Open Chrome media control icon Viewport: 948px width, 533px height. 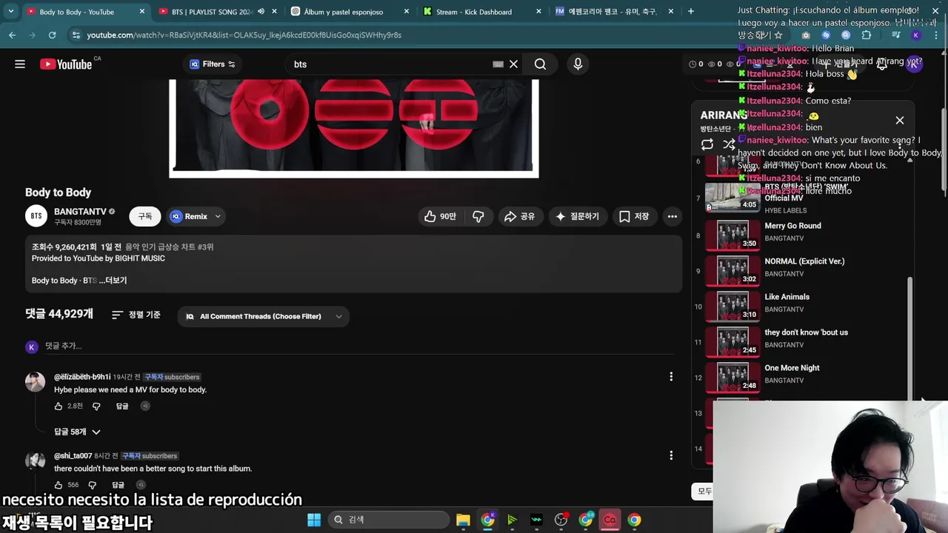click(x=896, y=35)
